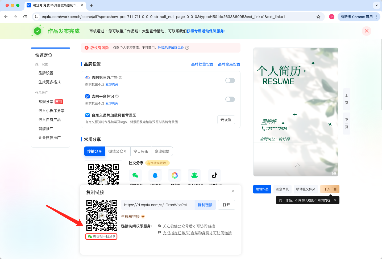Image resolution: width=382 pixels, height=259 pixels.
Task: Open 品牌批量设置 link
Action: coord(202,64)
